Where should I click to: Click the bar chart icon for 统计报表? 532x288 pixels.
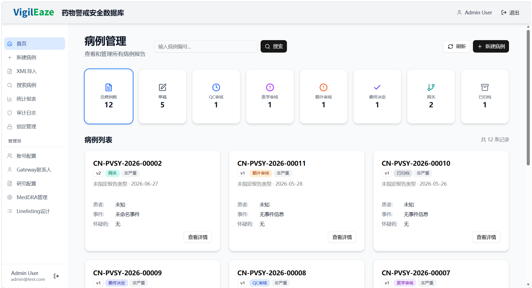tap(10, 99)
